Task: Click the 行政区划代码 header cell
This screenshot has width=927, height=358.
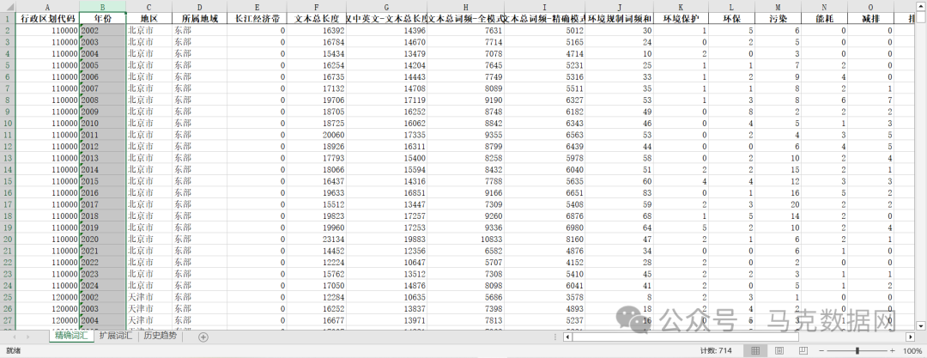Action: [x=46, y=18]
